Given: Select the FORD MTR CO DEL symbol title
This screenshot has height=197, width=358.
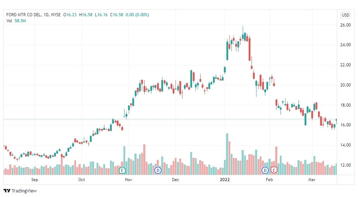Looking at the screenshot, I should [x=24, y=15].
